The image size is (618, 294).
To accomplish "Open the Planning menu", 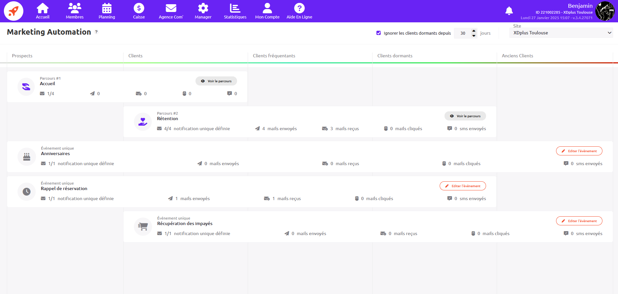I will tap(107, 11).
